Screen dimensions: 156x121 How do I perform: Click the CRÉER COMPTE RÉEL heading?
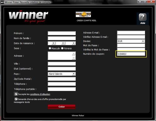point(86,21)
